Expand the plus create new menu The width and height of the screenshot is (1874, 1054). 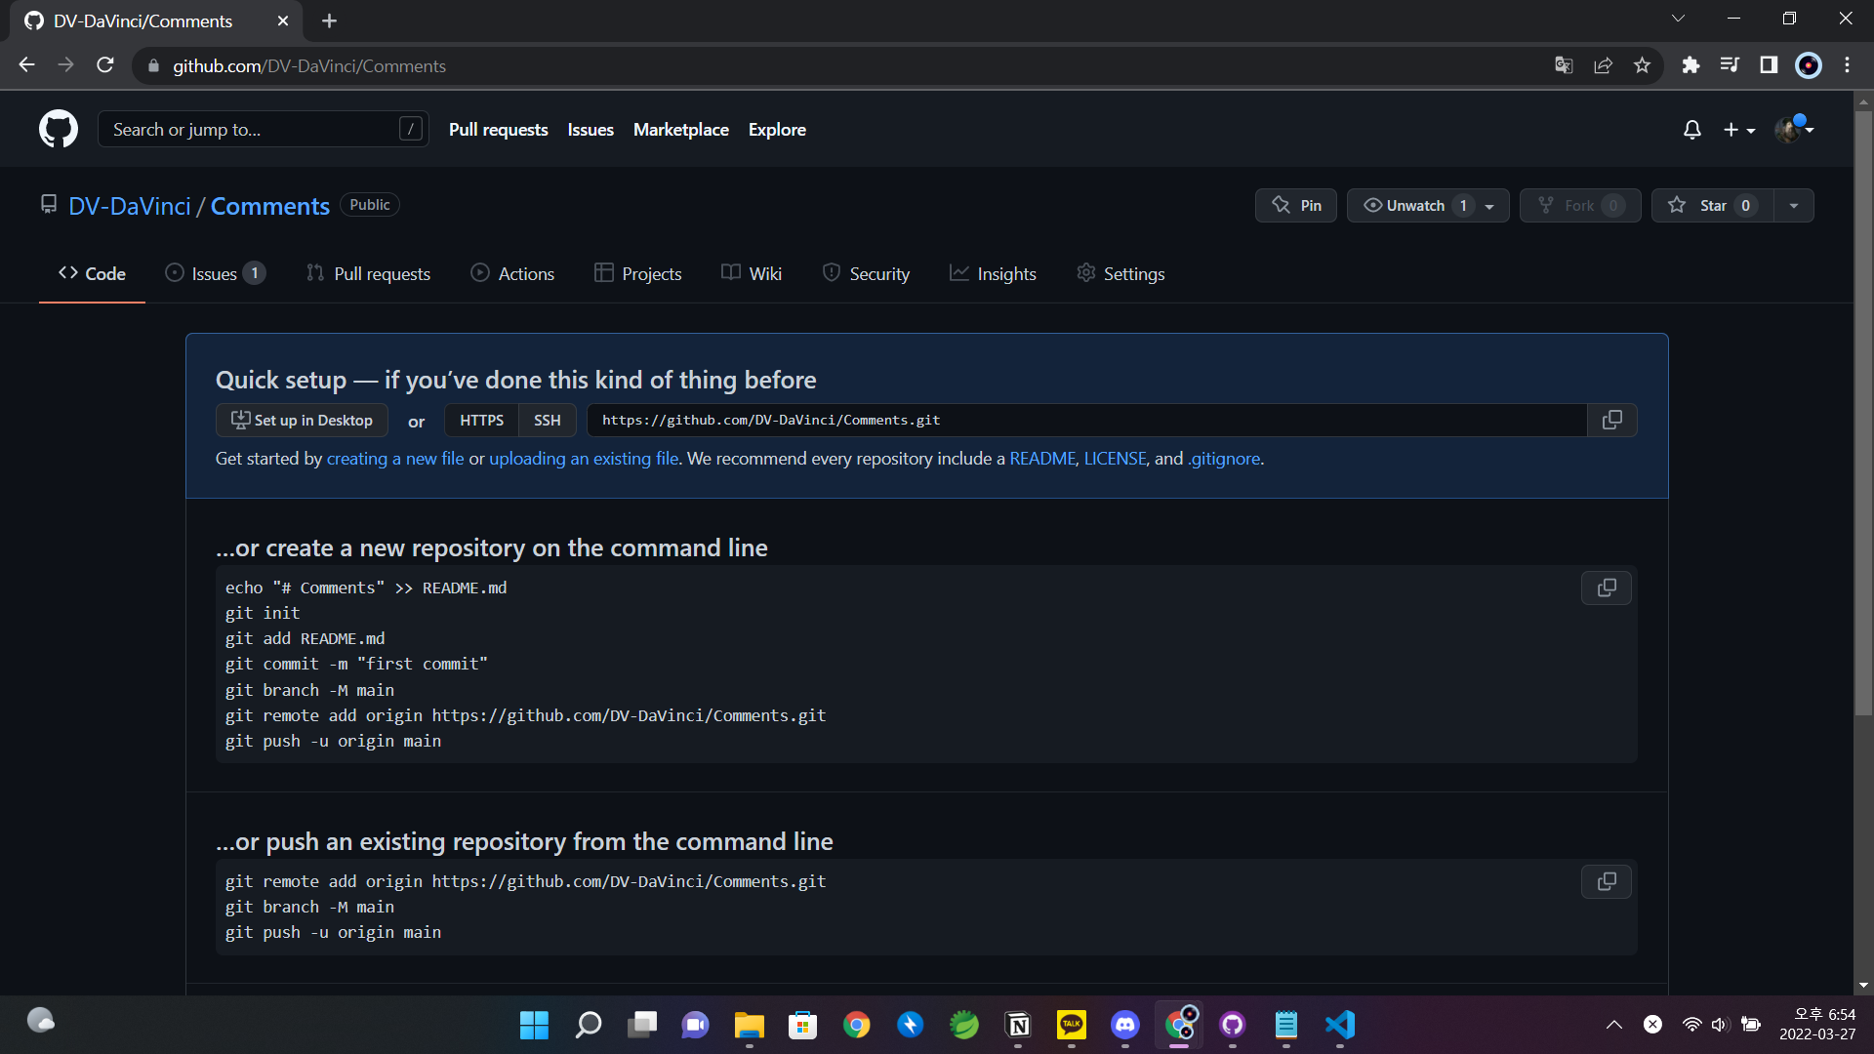coord(1738,130)
